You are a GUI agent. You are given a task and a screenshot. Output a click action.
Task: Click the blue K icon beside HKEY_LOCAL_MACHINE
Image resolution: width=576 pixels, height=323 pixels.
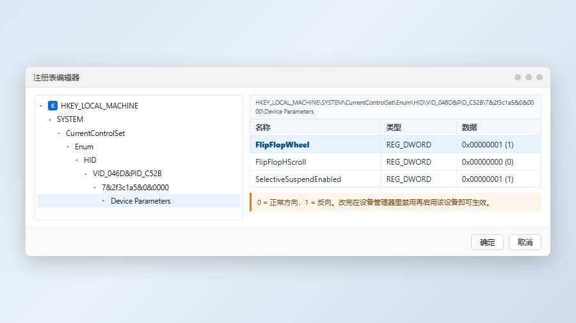click(52, 106)
